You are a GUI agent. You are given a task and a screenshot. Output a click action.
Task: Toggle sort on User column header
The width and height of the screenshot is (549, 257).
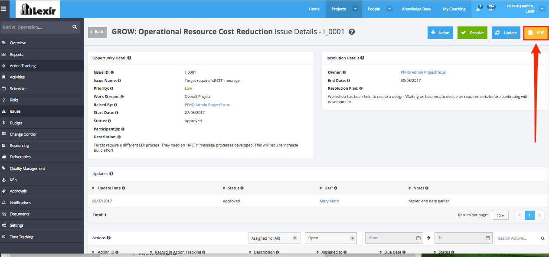tap(320, 188)
